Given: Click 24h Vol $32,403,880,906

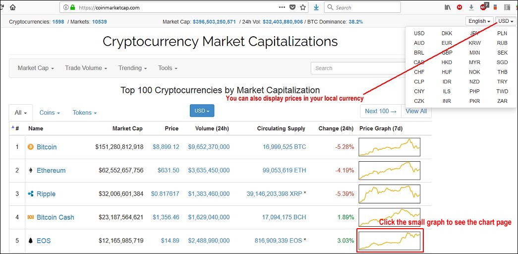Looking at the screenshot, I should [x=283, y=22].
